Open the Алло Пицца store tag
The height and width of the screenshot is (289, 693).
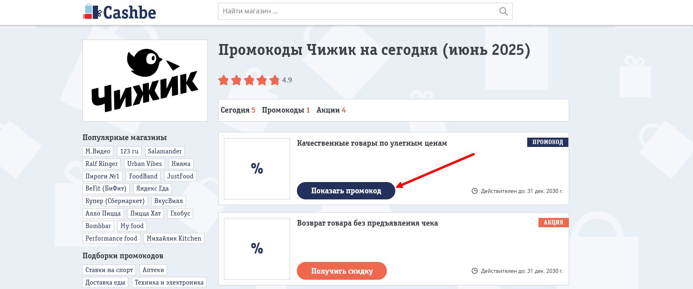(x=103, y=214)
